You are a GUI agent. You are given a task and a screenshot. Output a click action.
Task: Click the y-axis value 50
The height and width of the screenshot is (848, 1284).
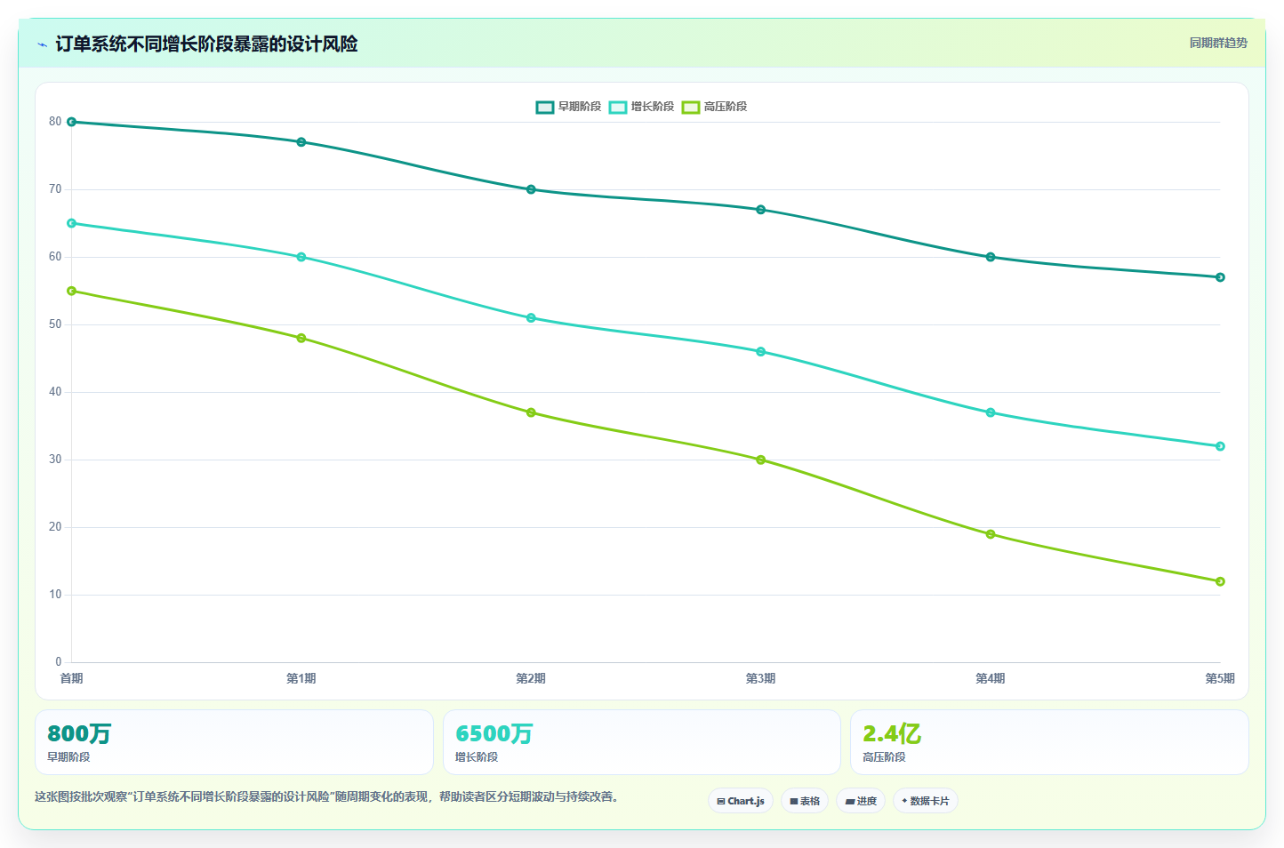click(x=55, y=324)
